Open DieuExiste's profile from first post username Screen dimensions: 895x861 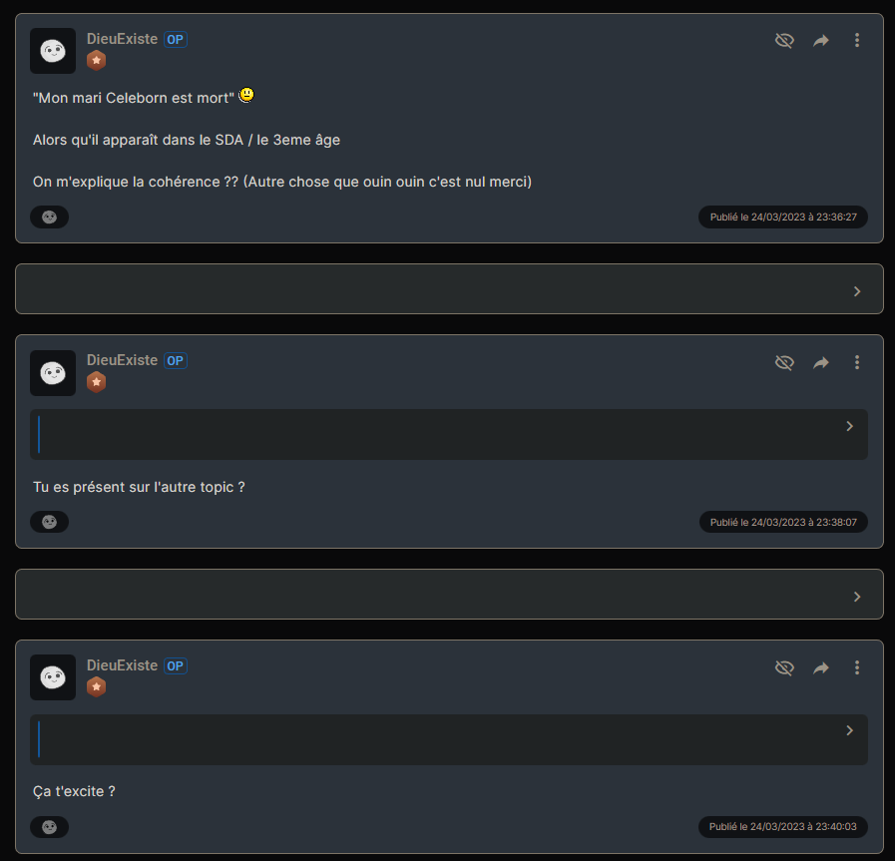(x=122, y=39)
